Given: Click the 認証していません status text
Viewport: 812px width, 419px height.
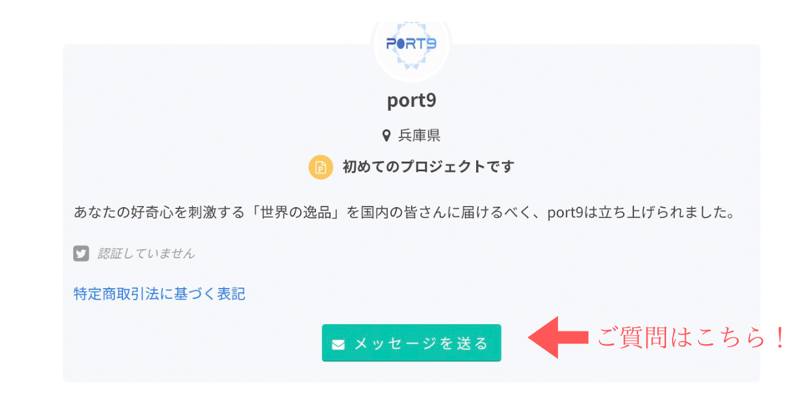Looking at the screenshot, I should [146, 253].
